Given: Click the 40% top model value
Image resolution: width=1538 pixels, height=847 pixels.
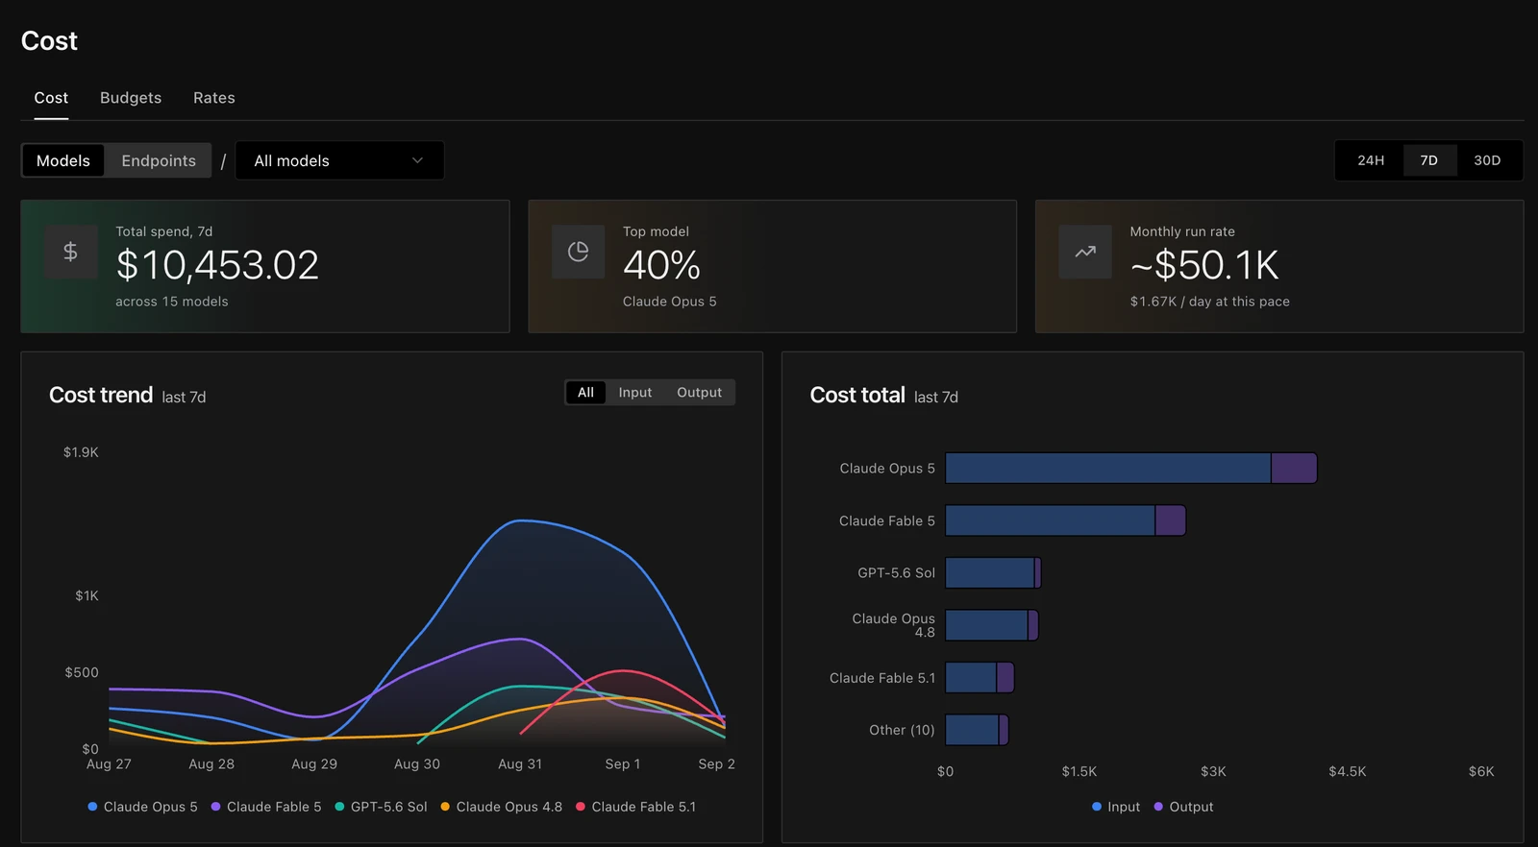Looking at the screenshot, I should click(661, 265).
